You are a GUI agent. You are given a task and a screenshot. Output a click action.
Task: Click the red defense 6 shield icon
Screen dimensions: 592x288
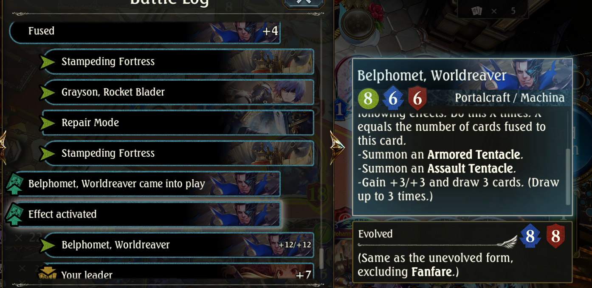click(417, 99)
